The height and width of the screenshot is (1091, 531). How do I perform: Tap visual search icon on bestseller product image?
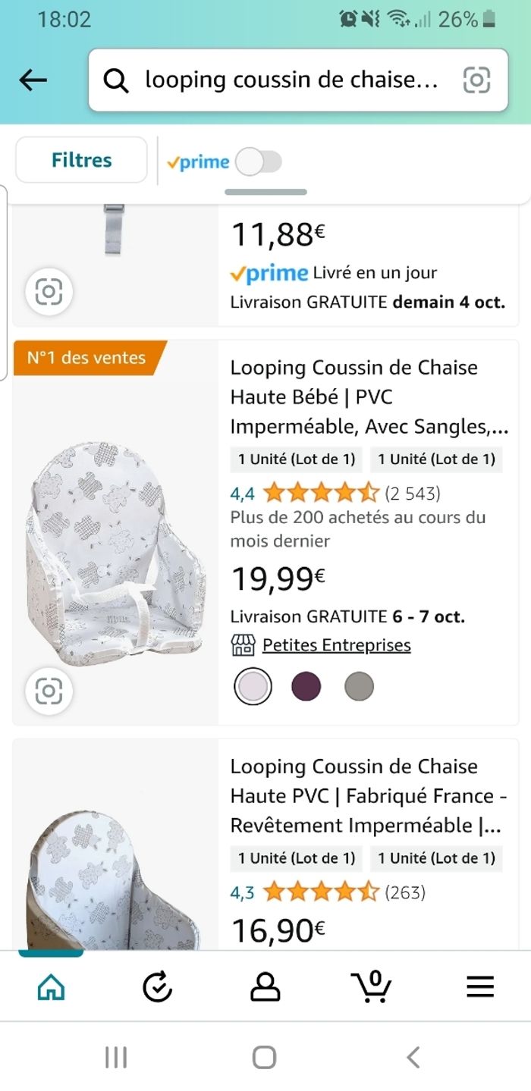(x=49, y=691)
